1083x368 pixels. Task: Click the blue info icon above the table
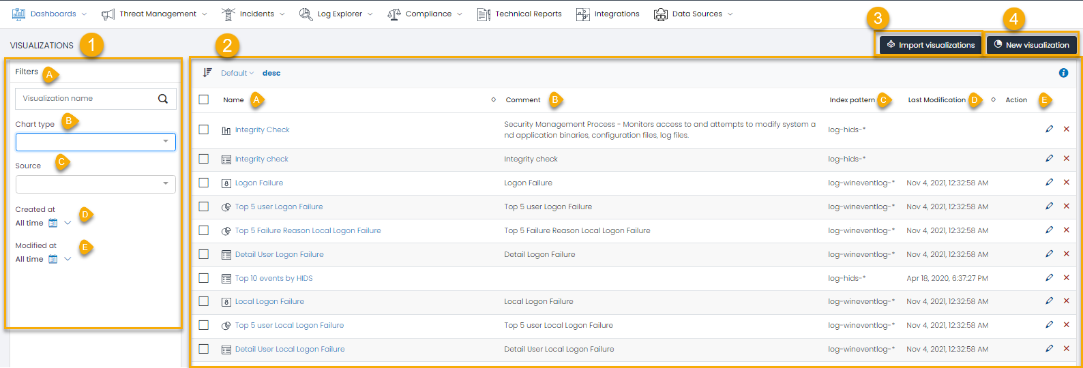tap(1063, 73)
